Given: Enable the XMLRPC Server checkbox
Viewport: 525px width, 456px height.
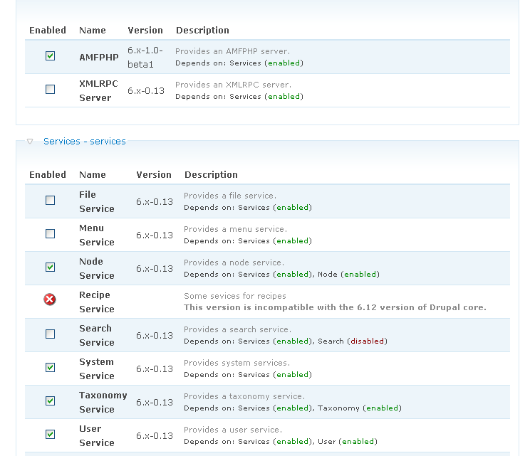Looking at the screenshot, I should click(51, 89).
